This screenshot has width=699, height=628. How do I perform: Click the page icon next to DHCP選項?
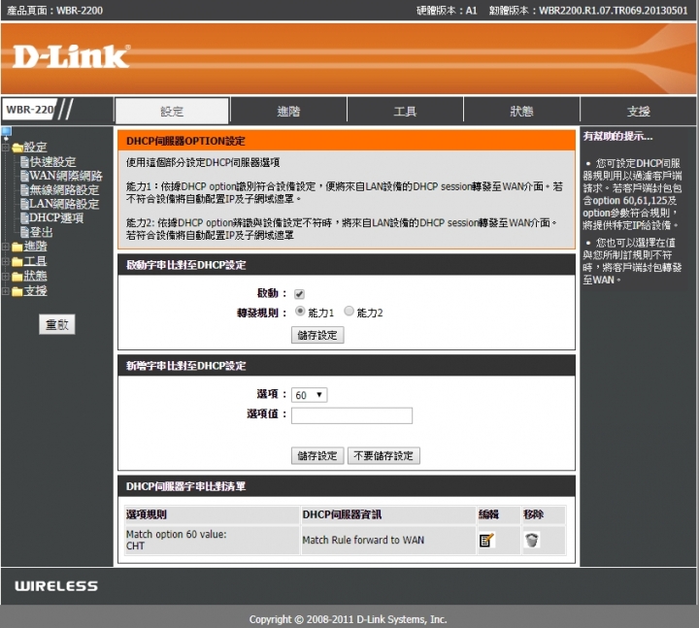click(25, 218)
